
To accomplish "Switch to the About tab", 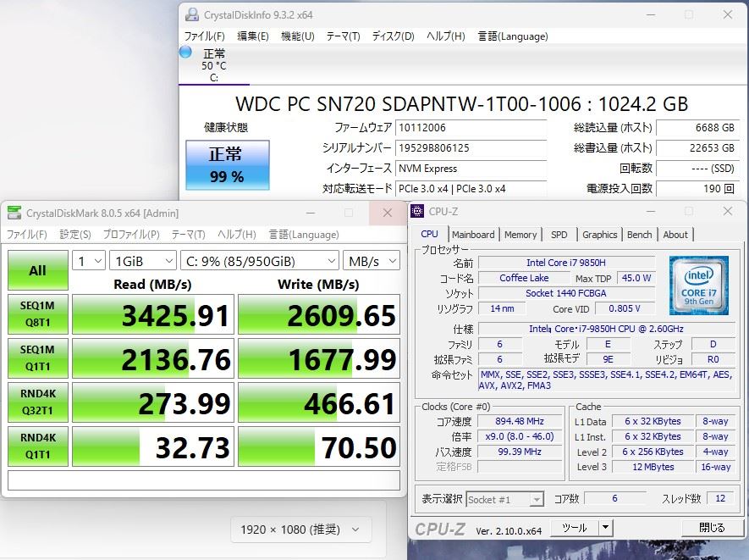I will click(x=675, y=235).
